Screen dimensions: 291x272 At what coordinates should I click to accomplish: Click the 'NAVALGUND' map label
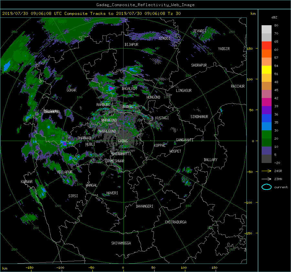(x=107, y=131)
